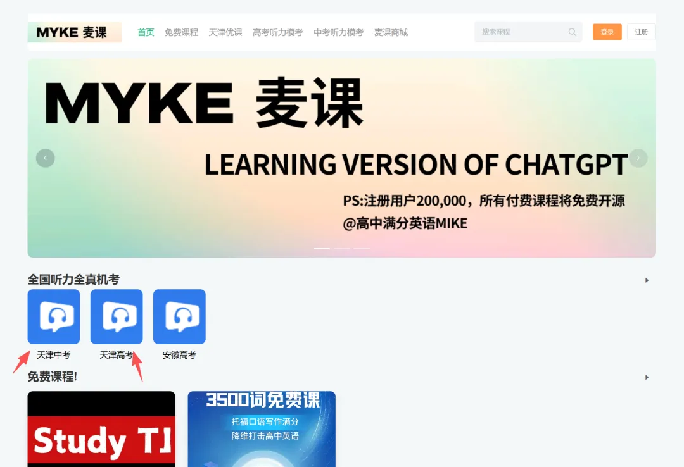This screenshot has height=467, width=684.
Task: Visit the 麦课商城 nav item
Action: pos(391,32)
